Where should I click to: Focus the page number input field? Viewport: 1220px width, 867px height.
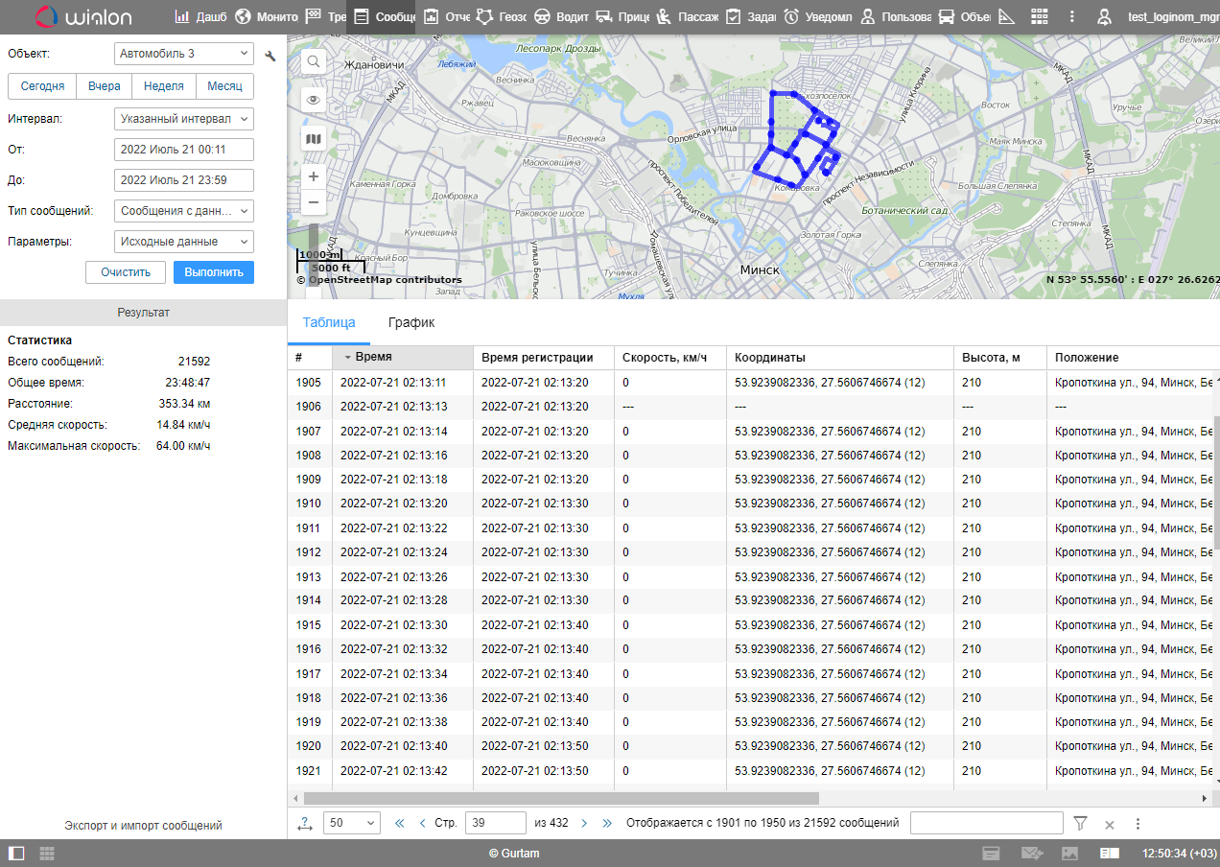[496, 823]
